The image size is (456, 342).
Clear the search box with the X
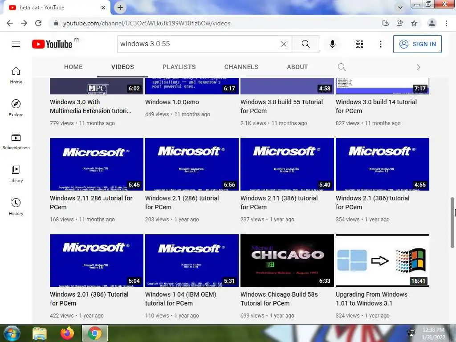284,44
